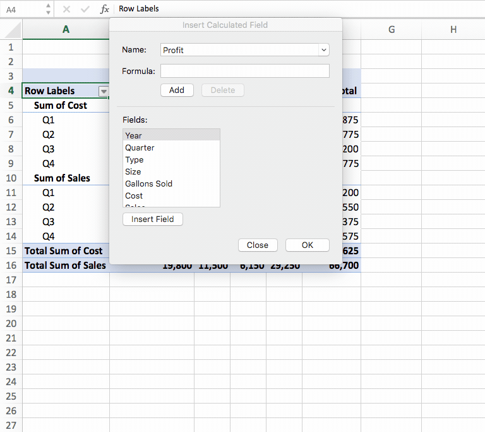Select Quarter in the Fields list
Image resolution: width=485 pixels, height=432 pixels.
(x=140, y=147)
